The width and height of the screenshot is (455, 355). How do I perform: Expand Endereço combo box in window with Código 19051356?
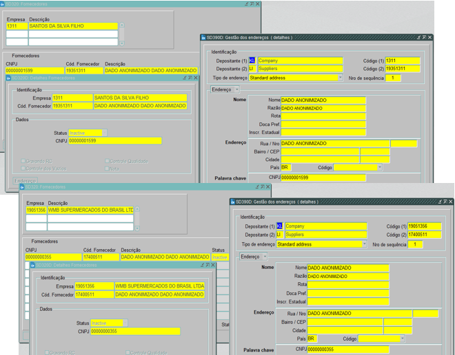265,257
